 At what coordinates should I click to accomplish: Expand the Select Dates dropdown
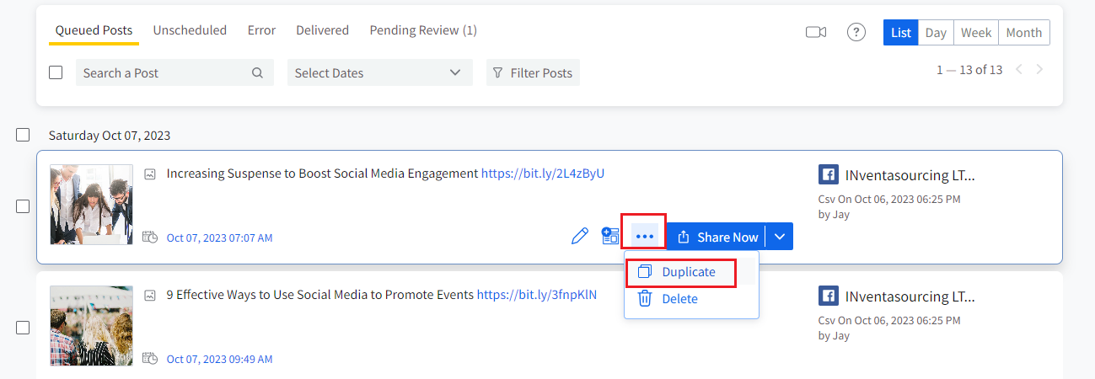379,73
